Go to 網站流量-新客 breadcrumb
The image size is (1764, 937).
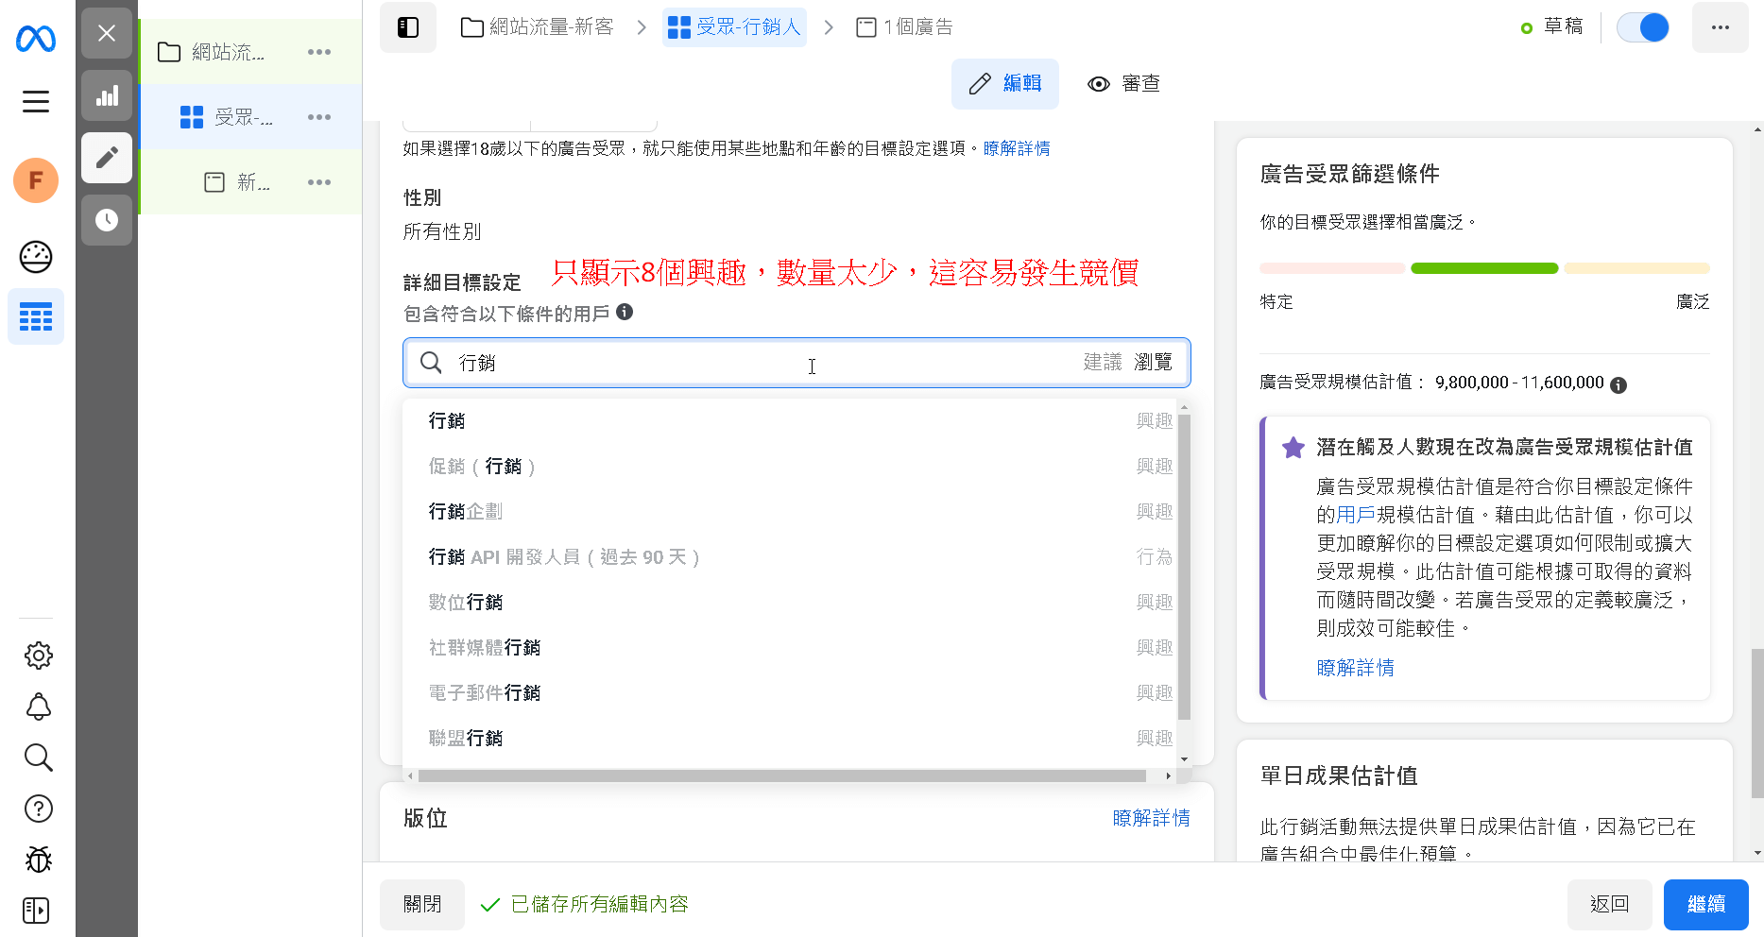(537, 27)
